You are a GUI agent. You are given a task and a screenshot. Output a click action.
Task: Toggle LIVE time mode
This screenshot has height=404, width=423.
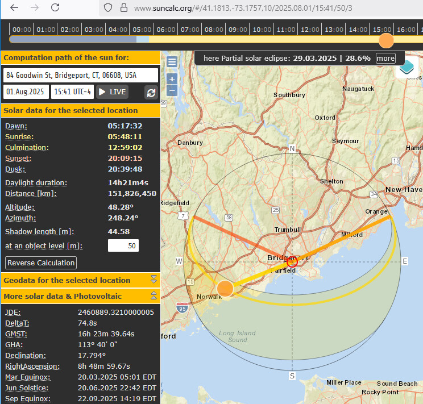(112, 92)
